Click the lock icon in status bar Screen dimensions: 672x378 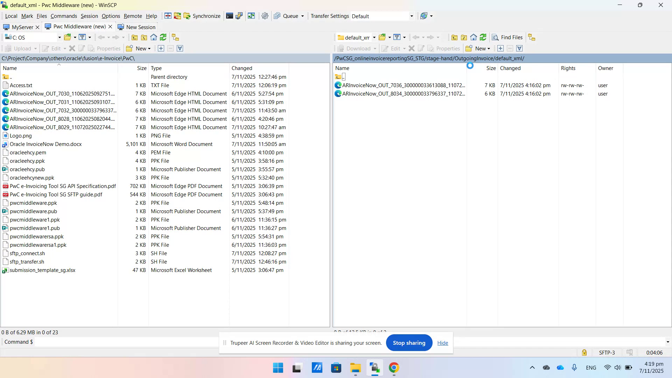click(x=584, y=352)
